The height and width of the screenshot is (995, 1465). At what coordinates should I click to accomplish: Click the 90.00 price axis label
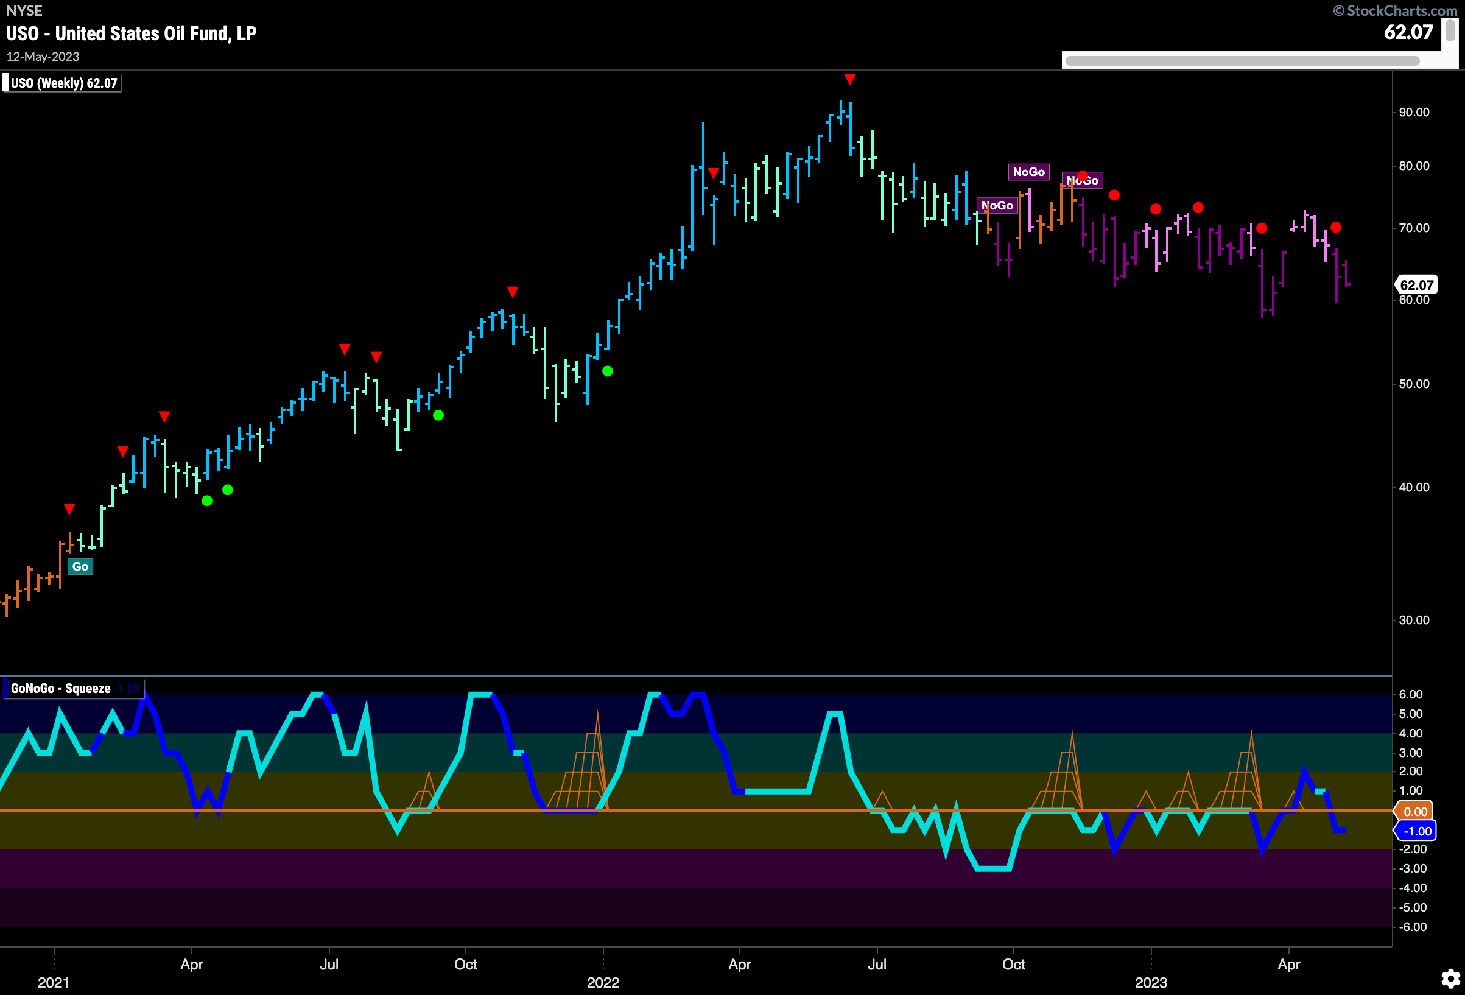pos(1414,112)
